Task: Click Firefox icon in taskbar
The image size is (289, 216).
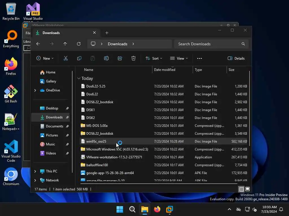Action: (157, 209)
